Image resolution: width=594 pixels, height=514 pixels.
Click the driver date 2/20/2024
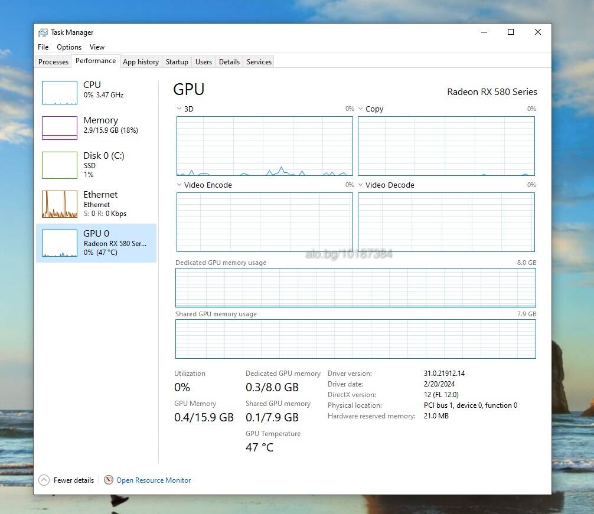[439, 384]
